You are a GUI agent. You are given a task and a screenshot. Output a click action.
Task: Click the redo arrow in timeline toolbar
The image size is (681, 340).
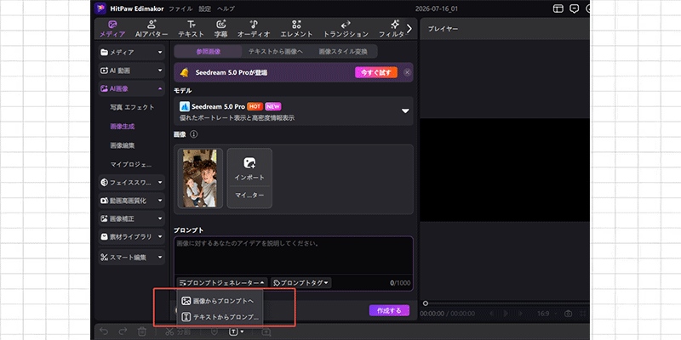click(x=123, y=331)
